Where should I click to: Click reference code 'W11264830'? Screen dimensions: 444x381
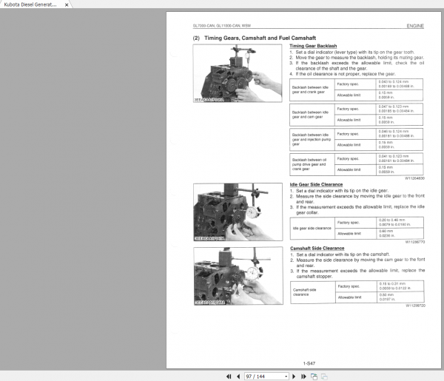[414, 178]
